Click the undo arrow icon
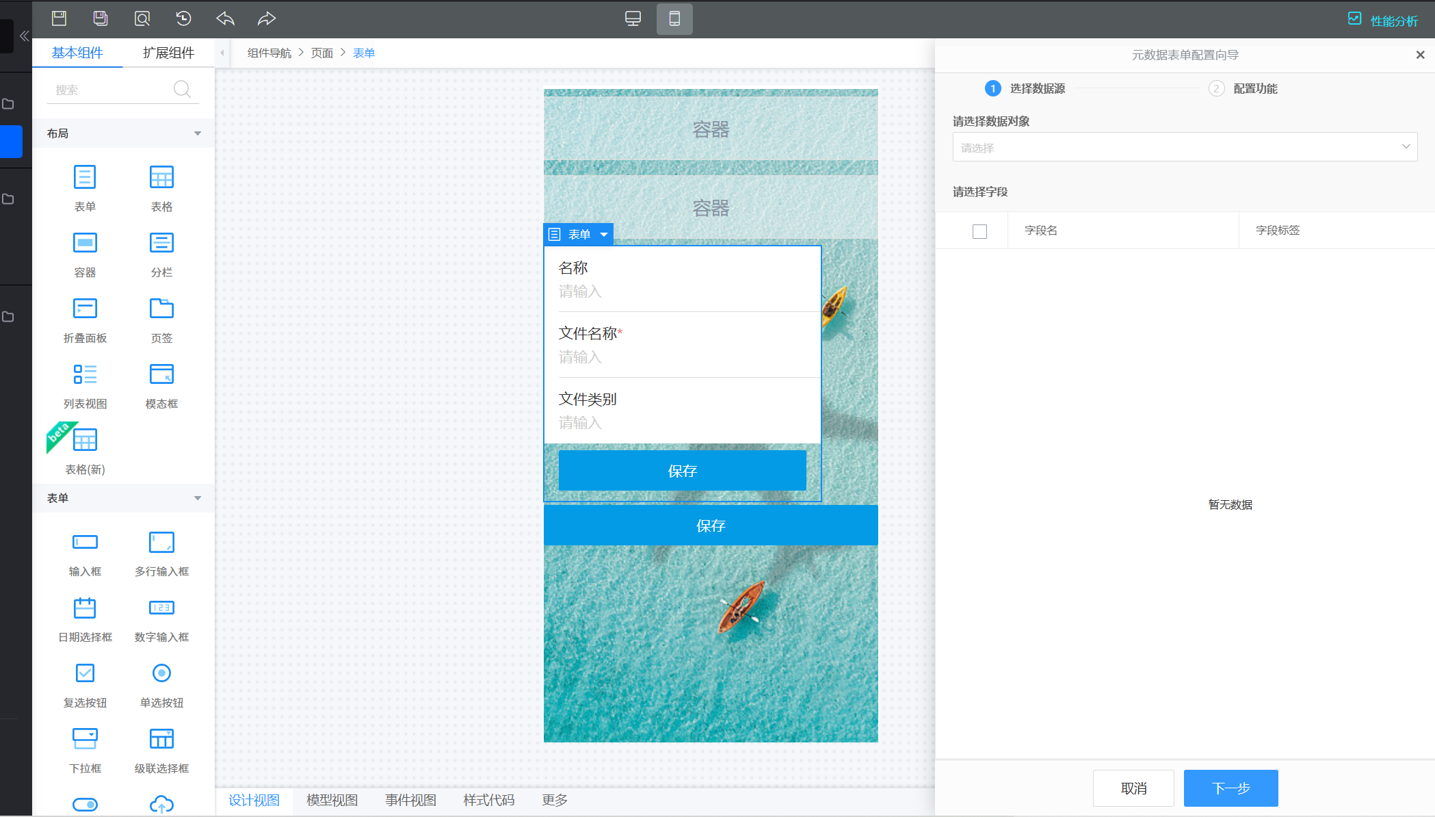1435x817 pixels. [x=225, y=18]
